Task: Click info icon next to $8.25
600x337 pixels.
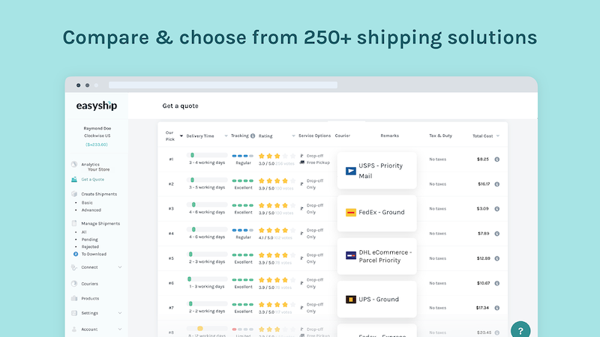Action: [x=497, y=160]
